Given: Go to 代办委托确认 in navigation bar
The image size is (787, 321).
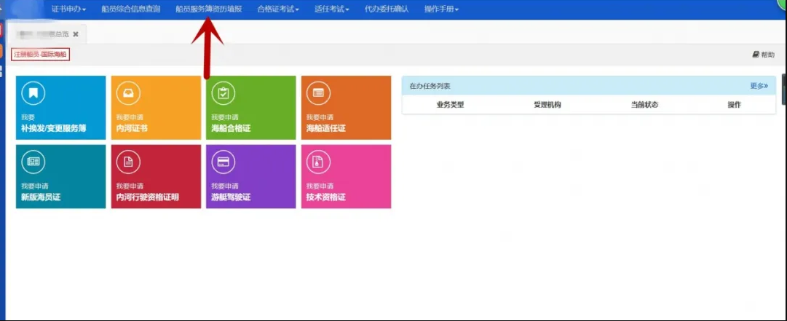Looking at the screenshot, I should coord(387,9).
